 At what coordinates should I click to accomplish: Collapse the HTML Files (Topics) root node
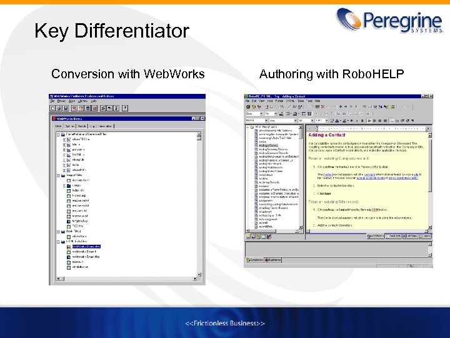pos(247,127)
